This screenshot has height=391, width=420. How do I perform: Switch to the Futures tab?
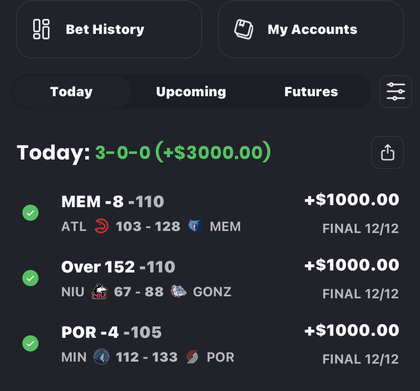tap(311, 92)
